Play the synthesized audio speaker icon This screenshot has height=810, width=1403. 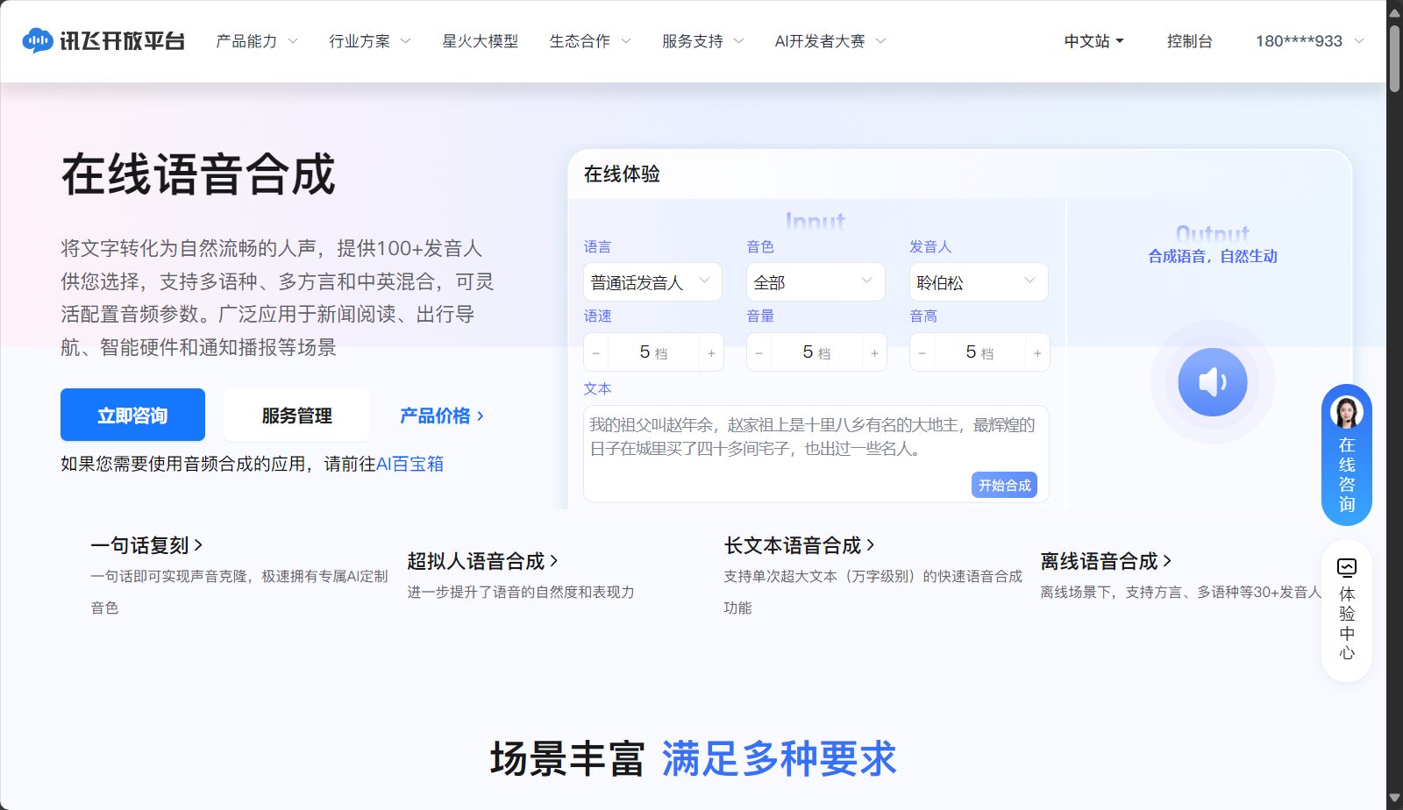pyautogui.click(x=1213, y=382)
